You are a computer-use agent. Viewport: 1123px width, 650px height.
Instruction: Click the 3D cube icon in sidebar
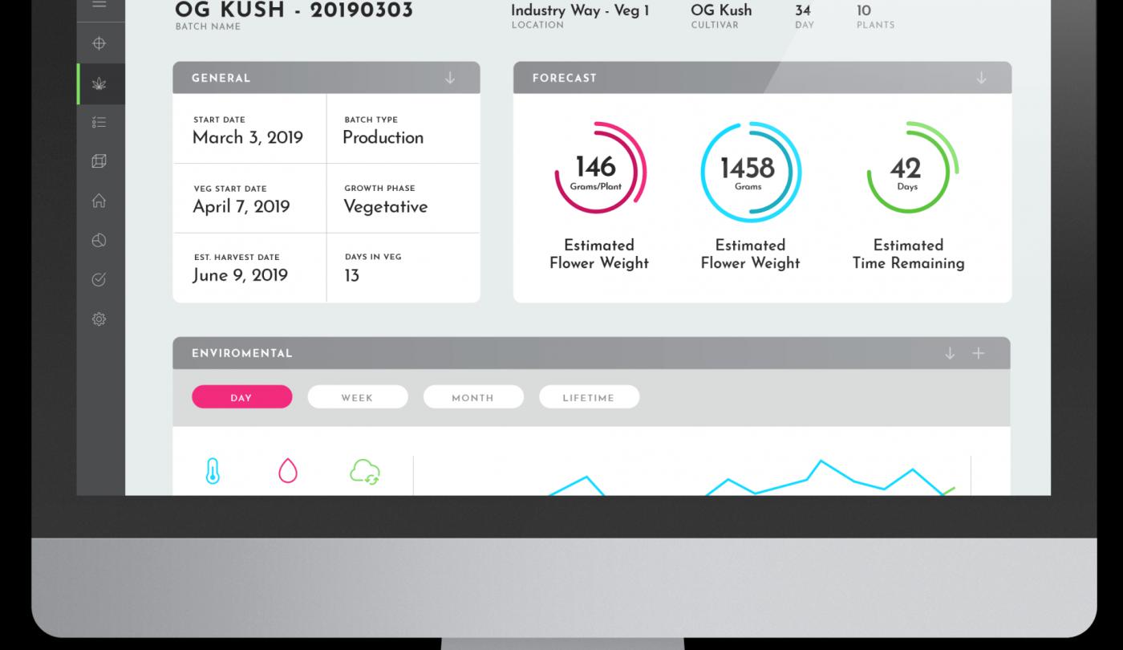(99, 161)
